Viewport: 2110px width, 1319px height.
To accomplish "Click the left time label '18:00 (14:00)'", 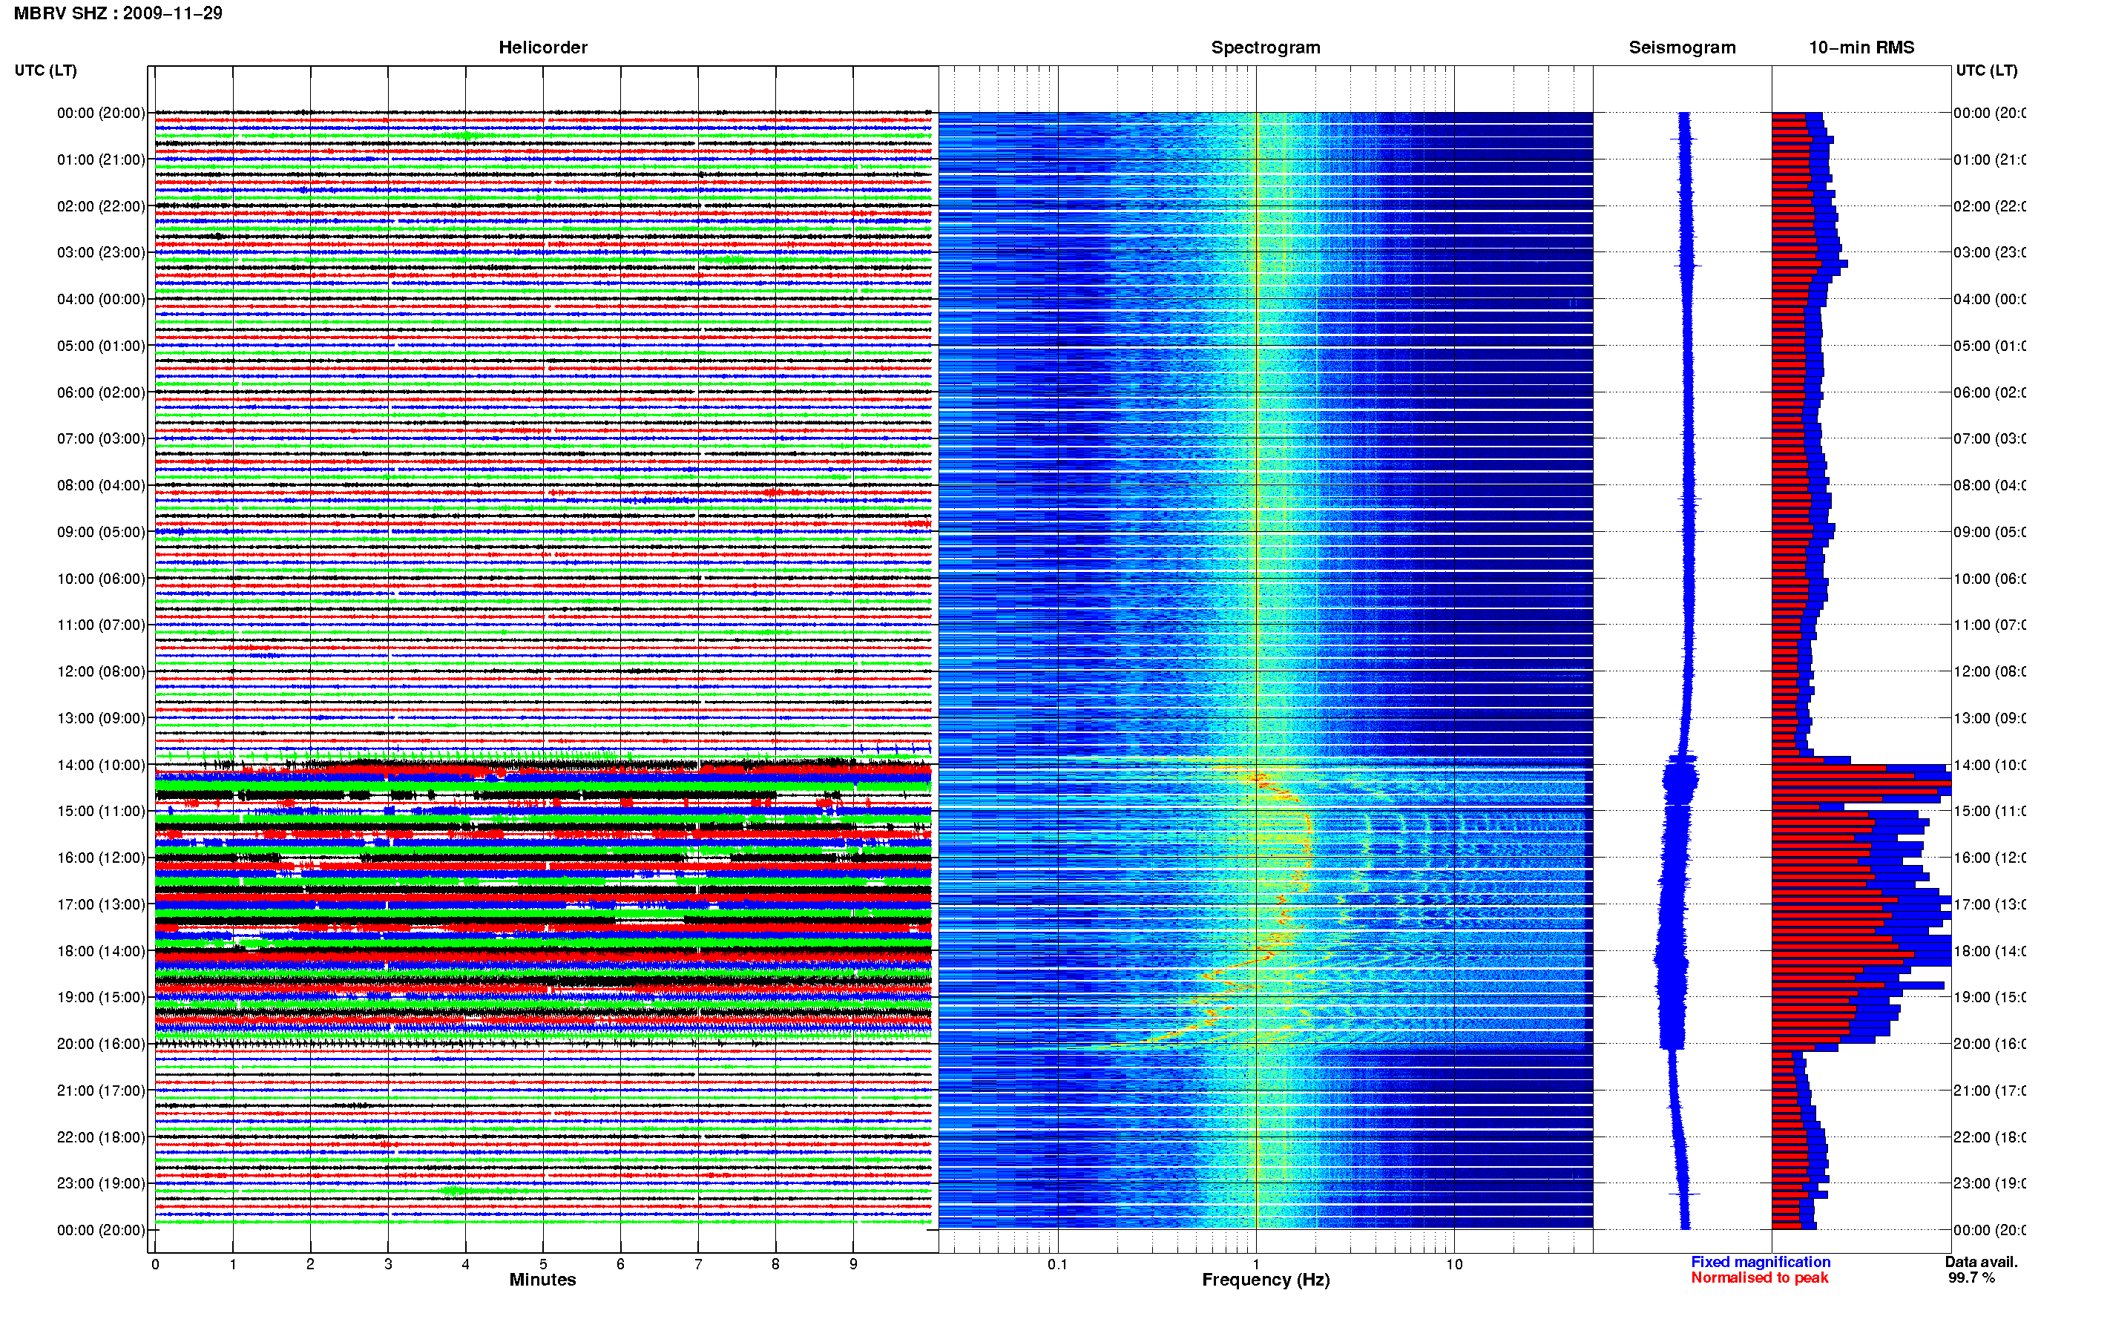I will pos(101,951).
